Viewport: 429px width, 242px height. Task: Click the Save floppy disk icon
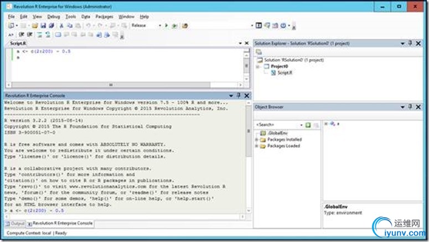43,25
